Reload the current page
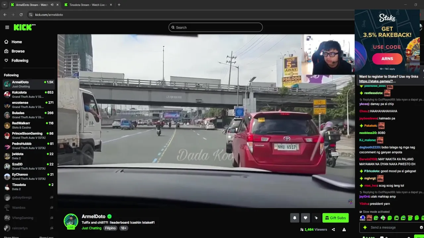 tap(21, 15)
